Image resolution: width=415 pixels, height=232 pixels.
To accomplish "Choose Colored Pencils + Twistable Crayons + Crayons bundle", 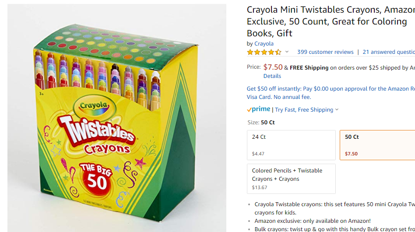I will click(x=291, y=179).
